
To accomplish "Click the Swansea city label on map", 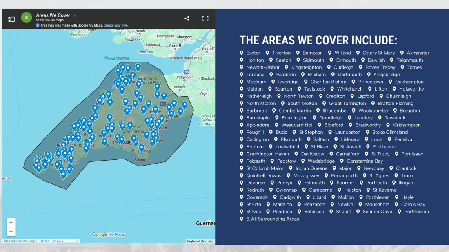I will pos(133,40).
